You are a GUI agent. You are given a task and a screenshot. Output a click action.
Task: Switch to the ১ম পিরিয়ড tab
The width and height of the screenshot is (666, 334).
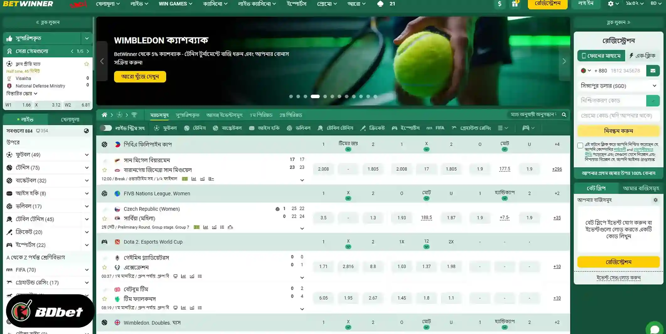tap(261, 115)
